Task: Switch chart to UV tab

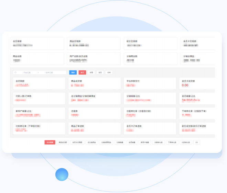Action: click(197, 143)
